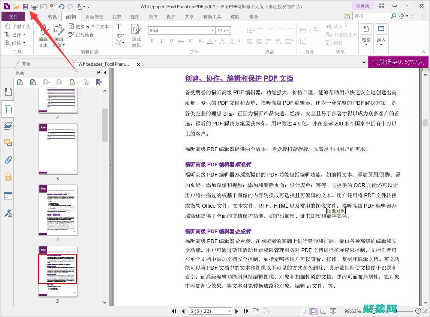Open the Security panel lock icon
The image size is (430, 317).
coord(8,177)
